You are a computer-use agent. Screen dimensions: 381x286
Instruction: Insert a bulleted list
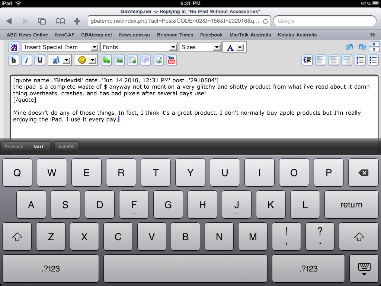[x=373, y=60]
